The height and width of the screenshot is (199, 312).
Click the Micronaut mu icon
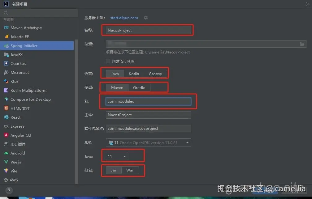tap(6, 73)
